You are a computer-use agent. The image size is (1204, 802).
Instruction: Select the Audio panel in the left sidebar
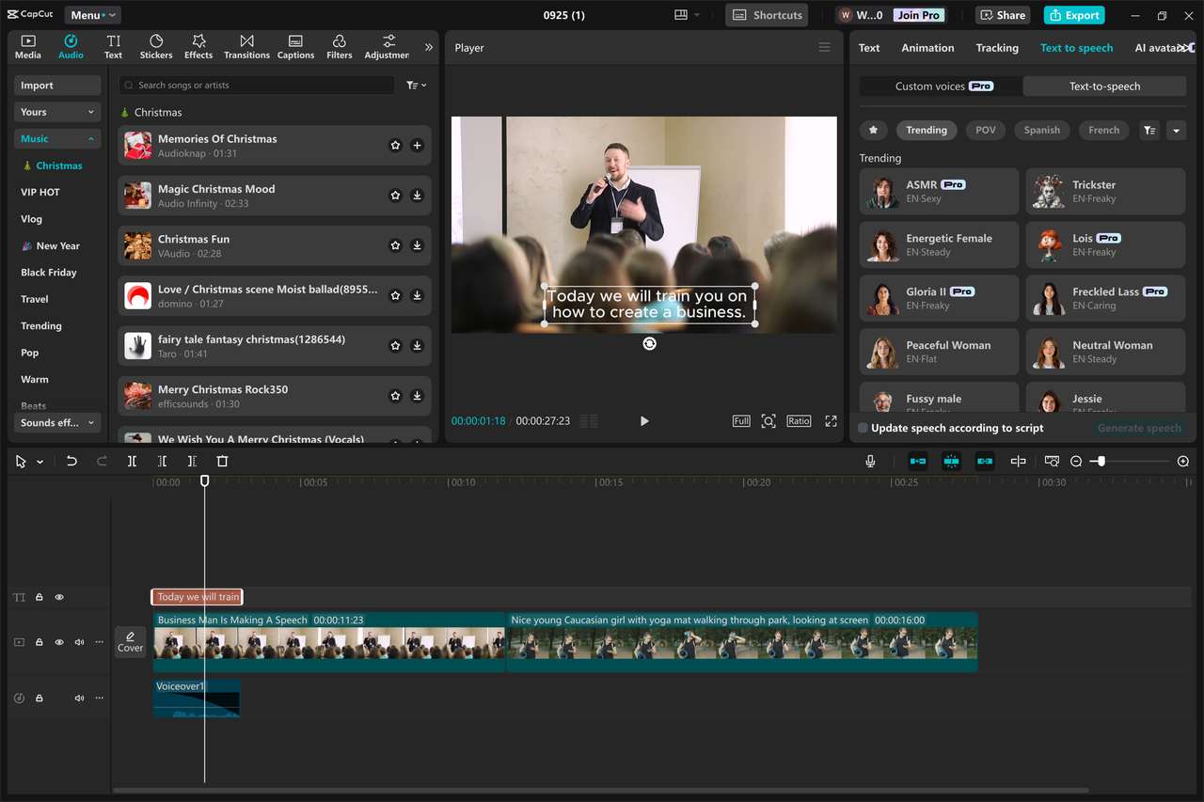pyautogui.click(x=71, y=46)
